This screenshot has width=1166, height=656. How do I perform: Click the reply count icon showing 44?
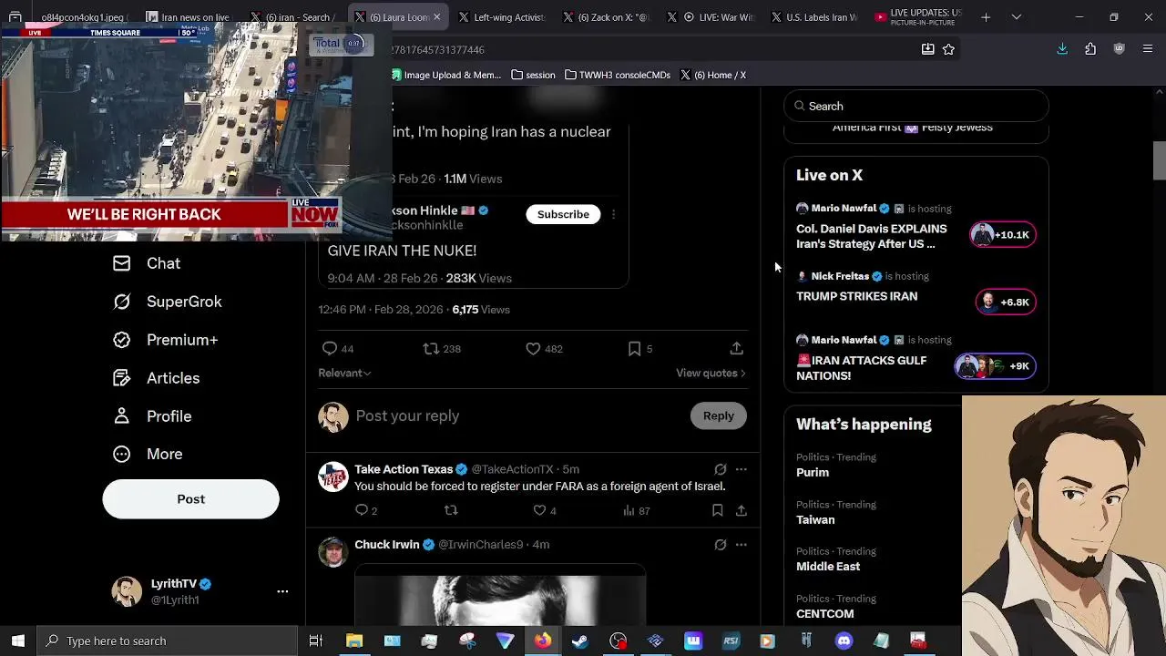(x=338, y=349)
